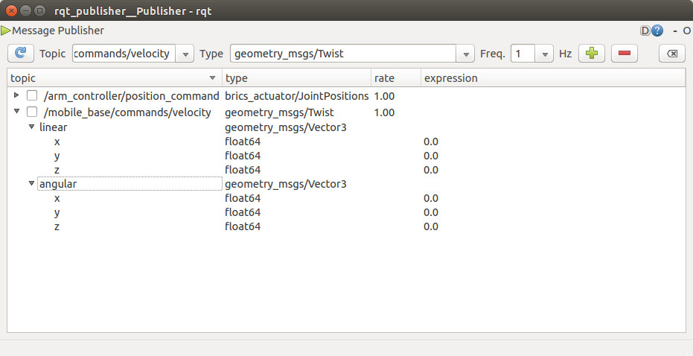693x356 pixels.
Task: Sort by the topic column header
Action: 112,78
